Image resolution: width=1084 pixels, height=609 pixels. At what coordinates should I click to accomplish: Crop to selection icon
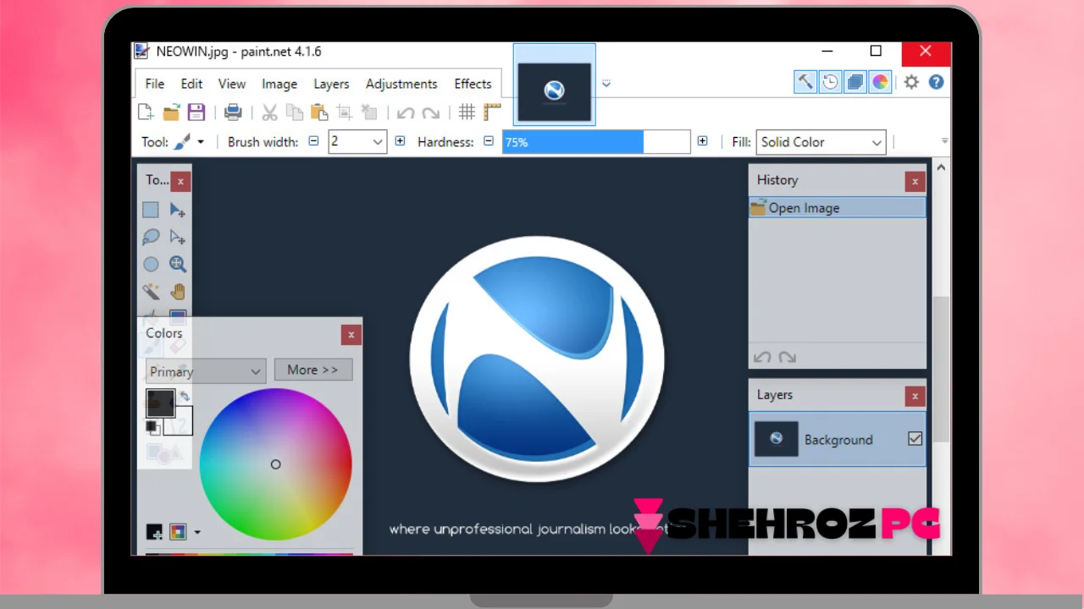(344, 112)
